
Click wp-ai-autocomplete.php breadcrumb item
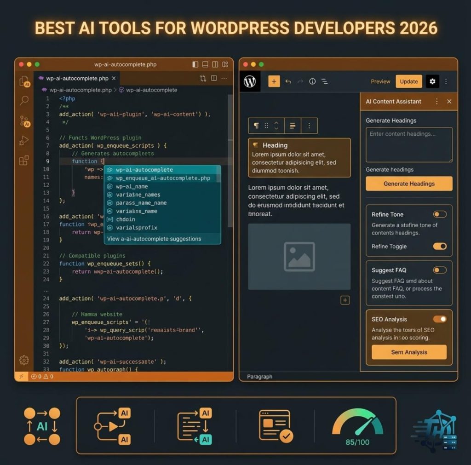point(80,90)
